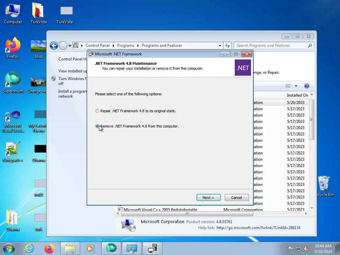Image resolution: width=340 pixels, height=255 pixels.
Task: Click the horizontal scroll right arrow
Action: point(306,214)
